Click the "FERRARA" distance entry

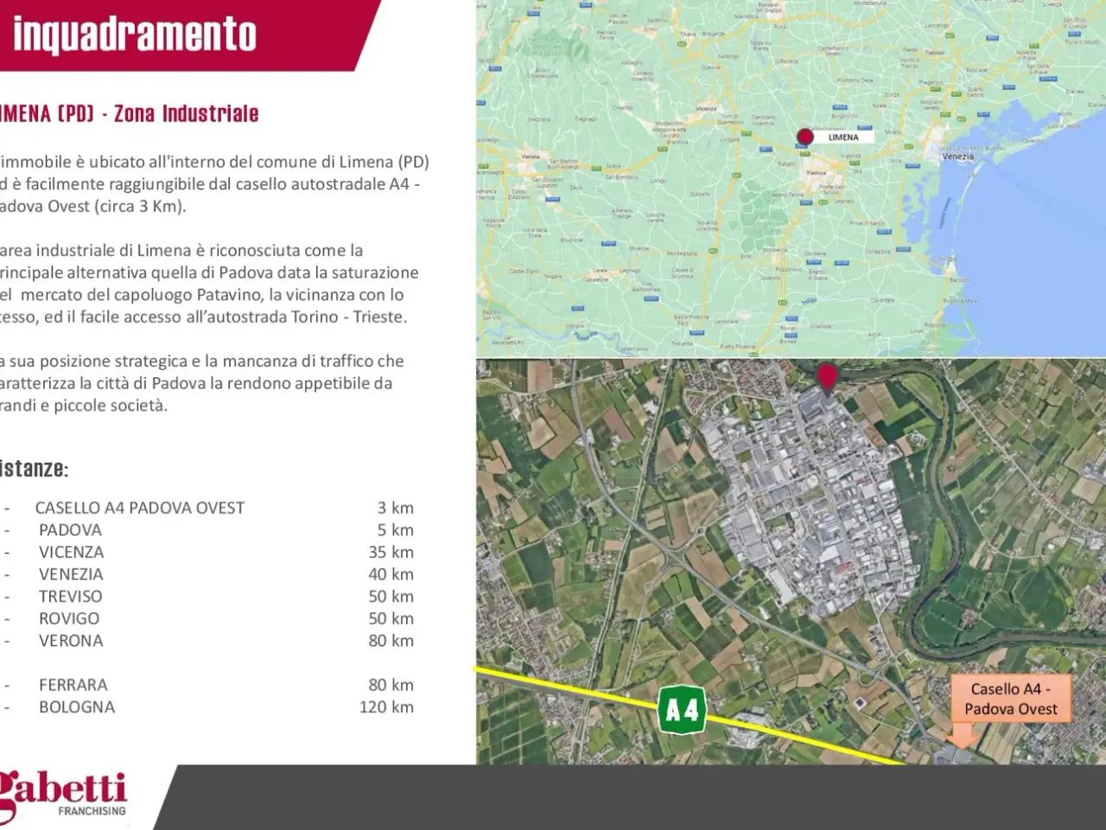click(x=208, y=685)
